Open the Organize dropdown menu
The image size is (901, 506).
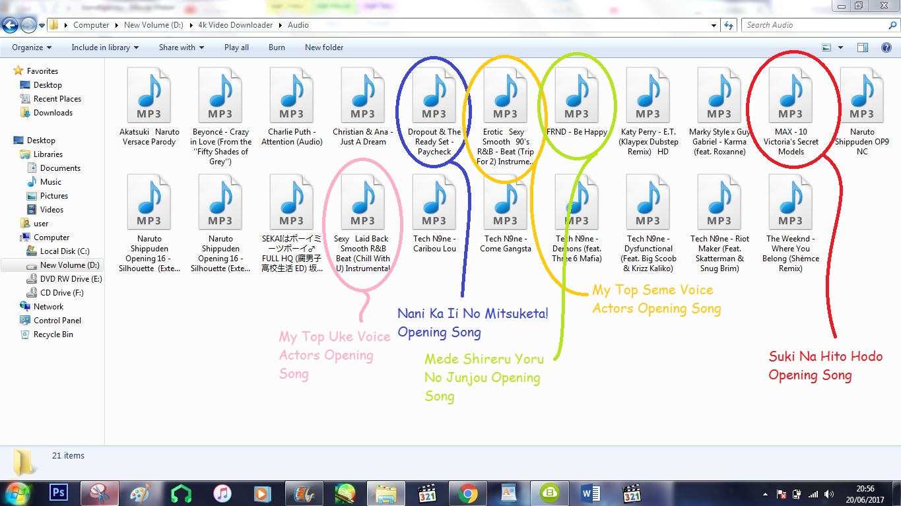tap(32, 47)
